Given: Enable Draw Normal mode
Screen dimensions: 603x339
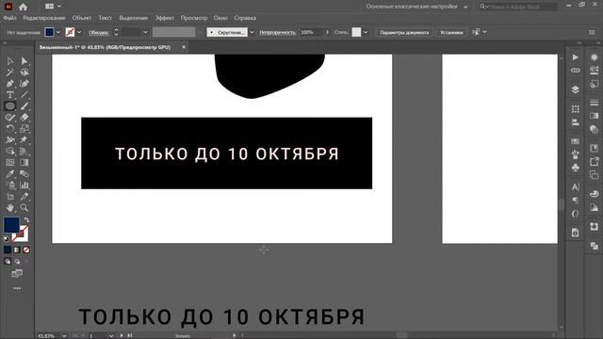Looking at the screenshot, I should coord(8,262).
